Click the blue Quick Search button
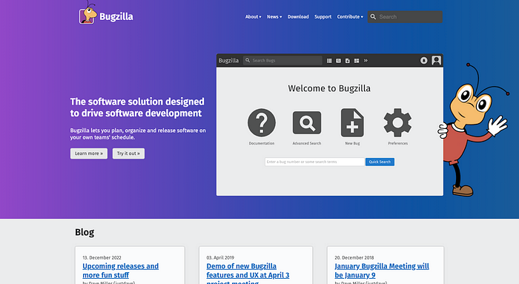The height and width of the screenshot is (284, 519). pyautogui.click(x=380, y=162)
